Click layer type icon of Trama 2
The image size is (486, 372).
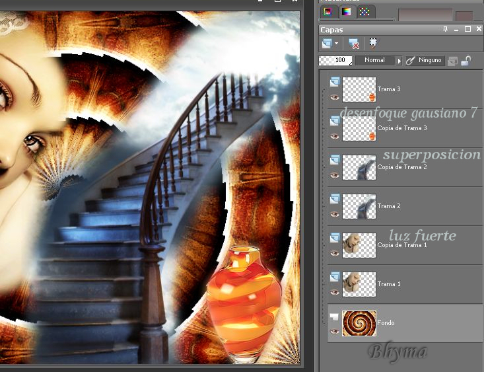pos(334,199)
